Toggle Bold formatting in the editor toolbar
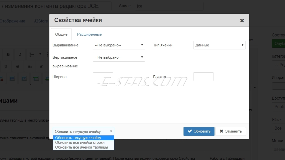This screenshot has width=285, height=160. (x=8, y=54)
